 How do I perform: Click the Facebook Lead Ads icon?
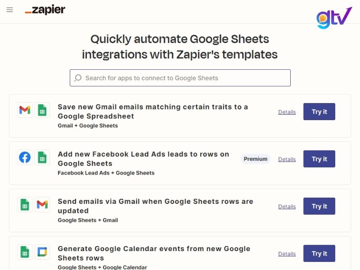[x=25, y=157]
